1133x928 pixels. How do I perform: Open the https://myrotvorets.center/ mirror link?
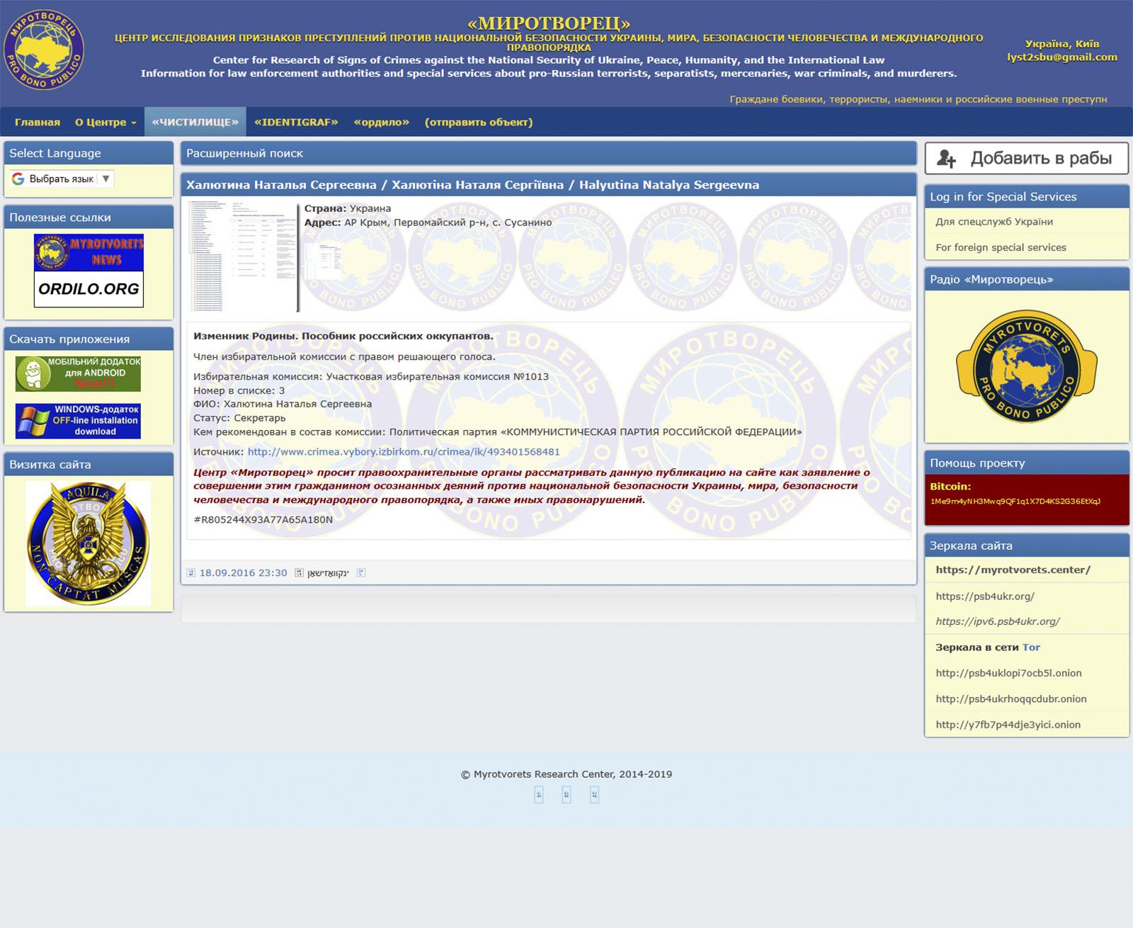click(1013, 570)
